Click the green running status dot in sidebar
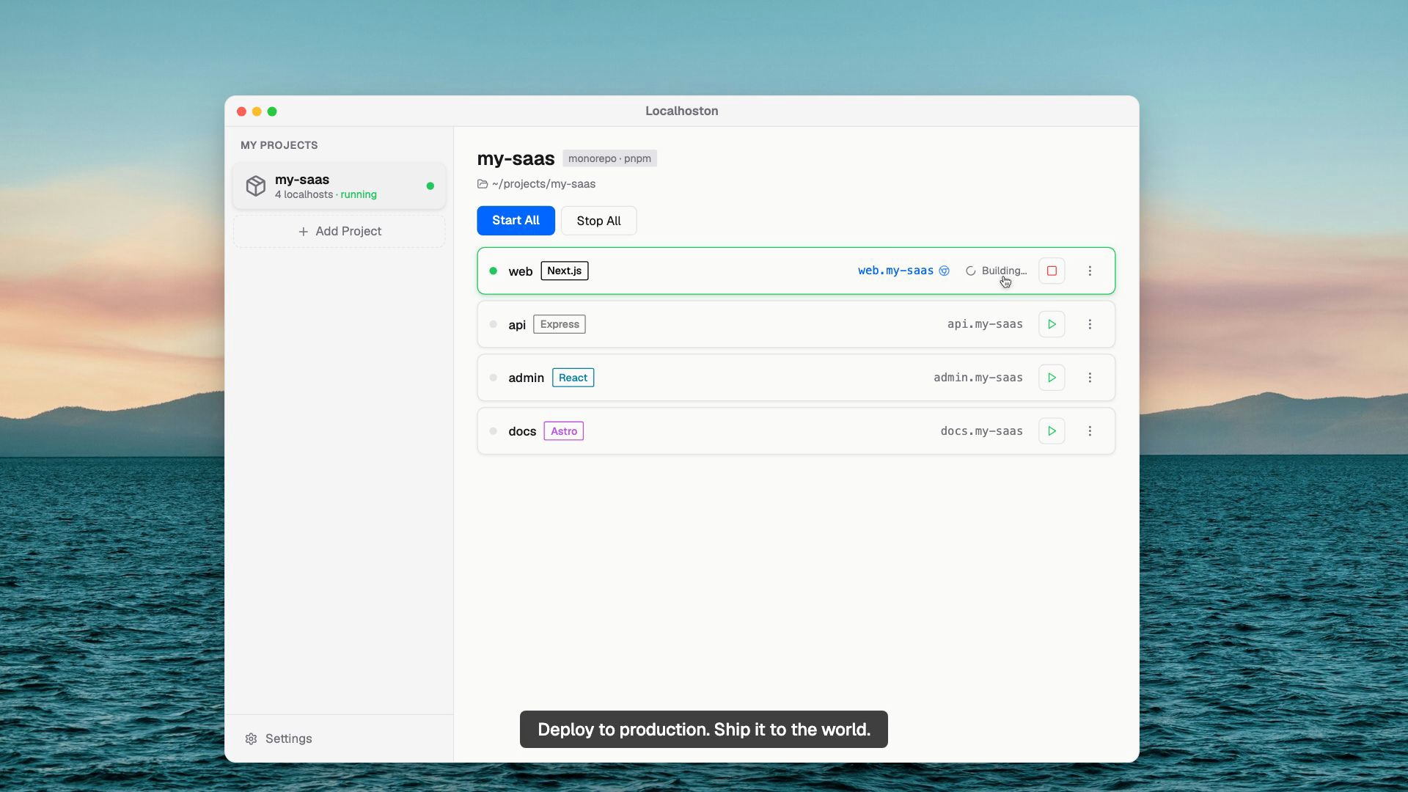 click(x=430, y=186)
